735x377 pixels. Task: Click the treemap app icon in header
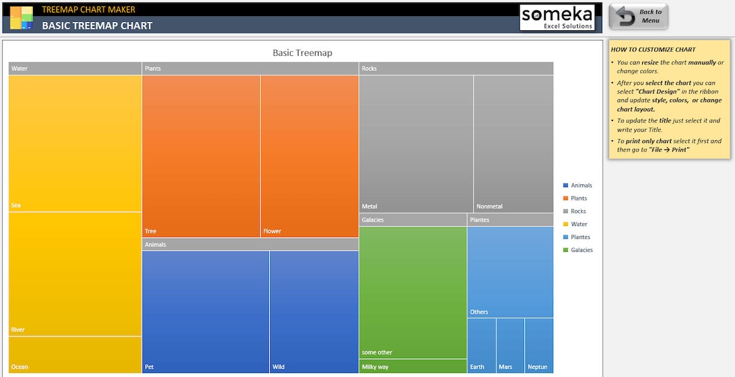[21, 18]
